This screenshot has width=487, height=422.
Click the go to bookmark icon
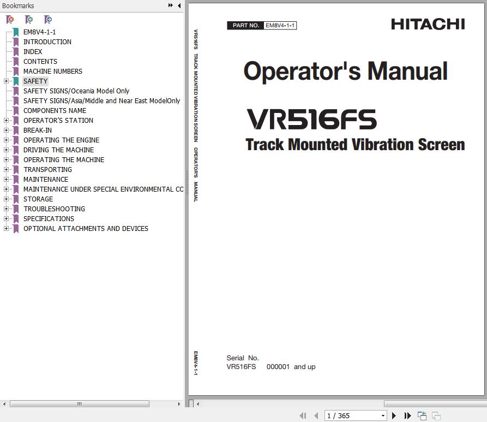[x=48, y=20]
